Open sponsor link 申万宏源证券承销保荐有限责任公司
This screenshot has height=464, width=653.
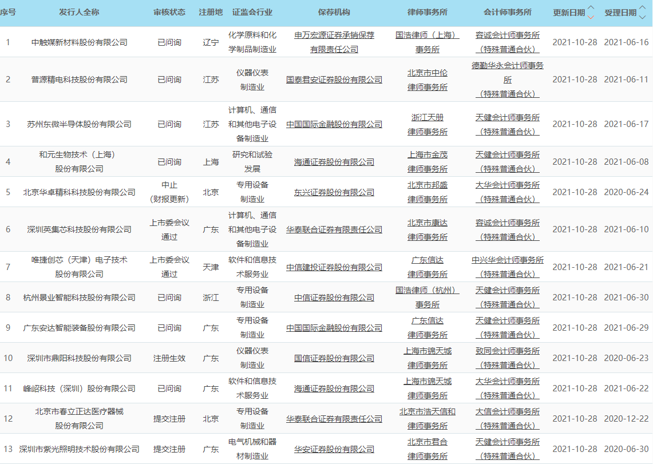[334, 42]
